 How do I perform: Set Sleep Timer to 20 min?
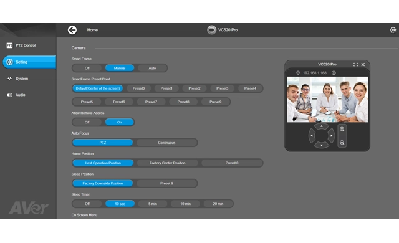[218, 204]
